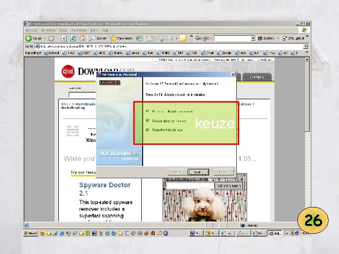Viewport: 339px width, 254px height.
Task: Open the Beeld menu
Action: [63, 30]
